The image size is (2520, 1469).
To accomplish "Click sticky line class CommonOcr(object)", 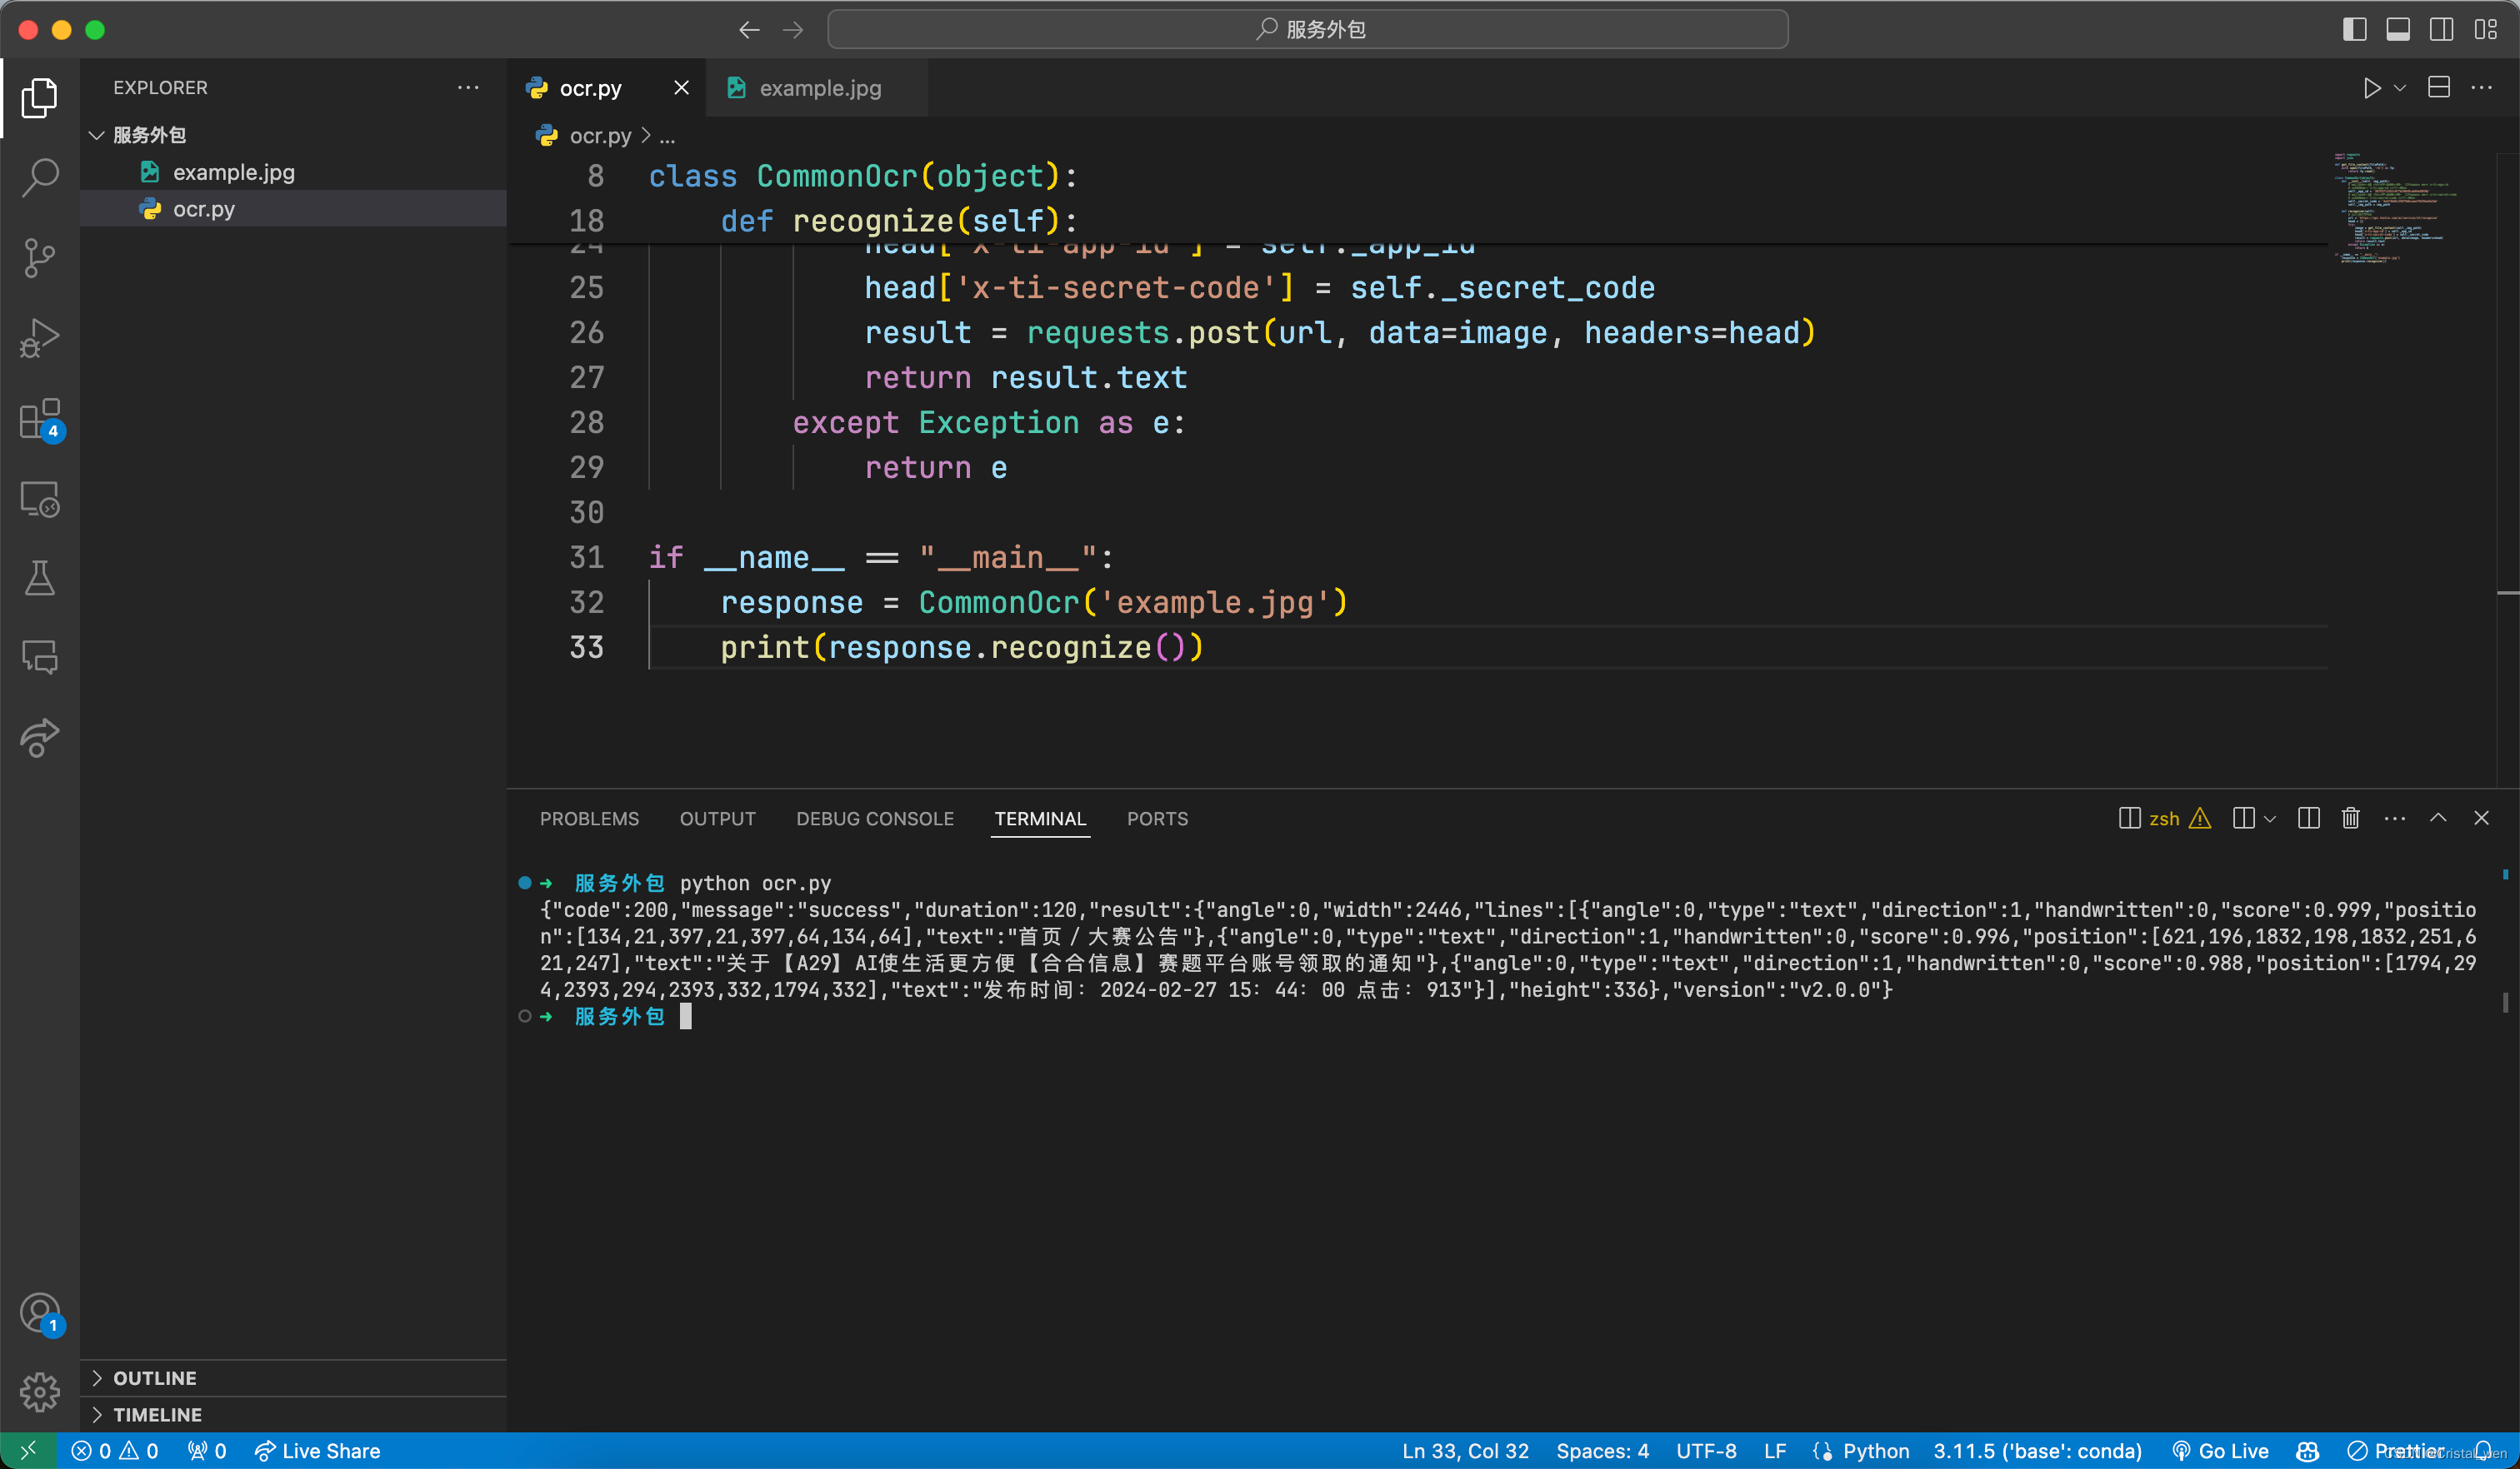I will click(x=863, y=176).
